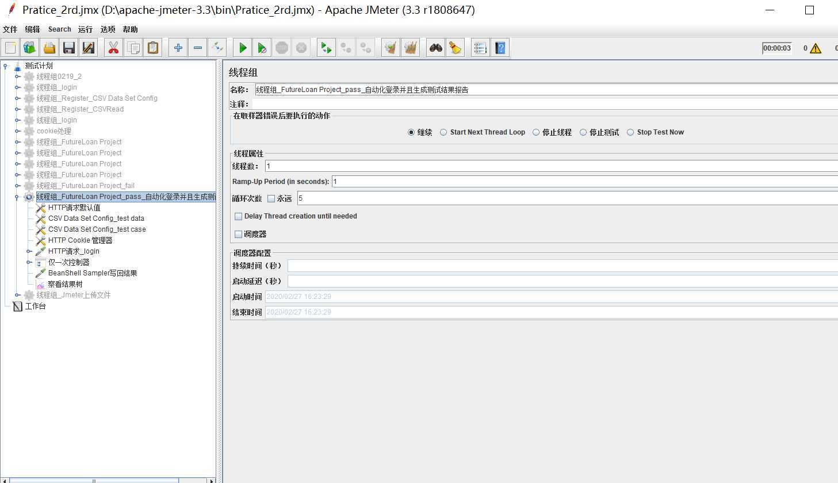The width and height of the screenshot is (838, 483).
Task: Select Start Next Thread Loop radio option
Action: [443, 132]
